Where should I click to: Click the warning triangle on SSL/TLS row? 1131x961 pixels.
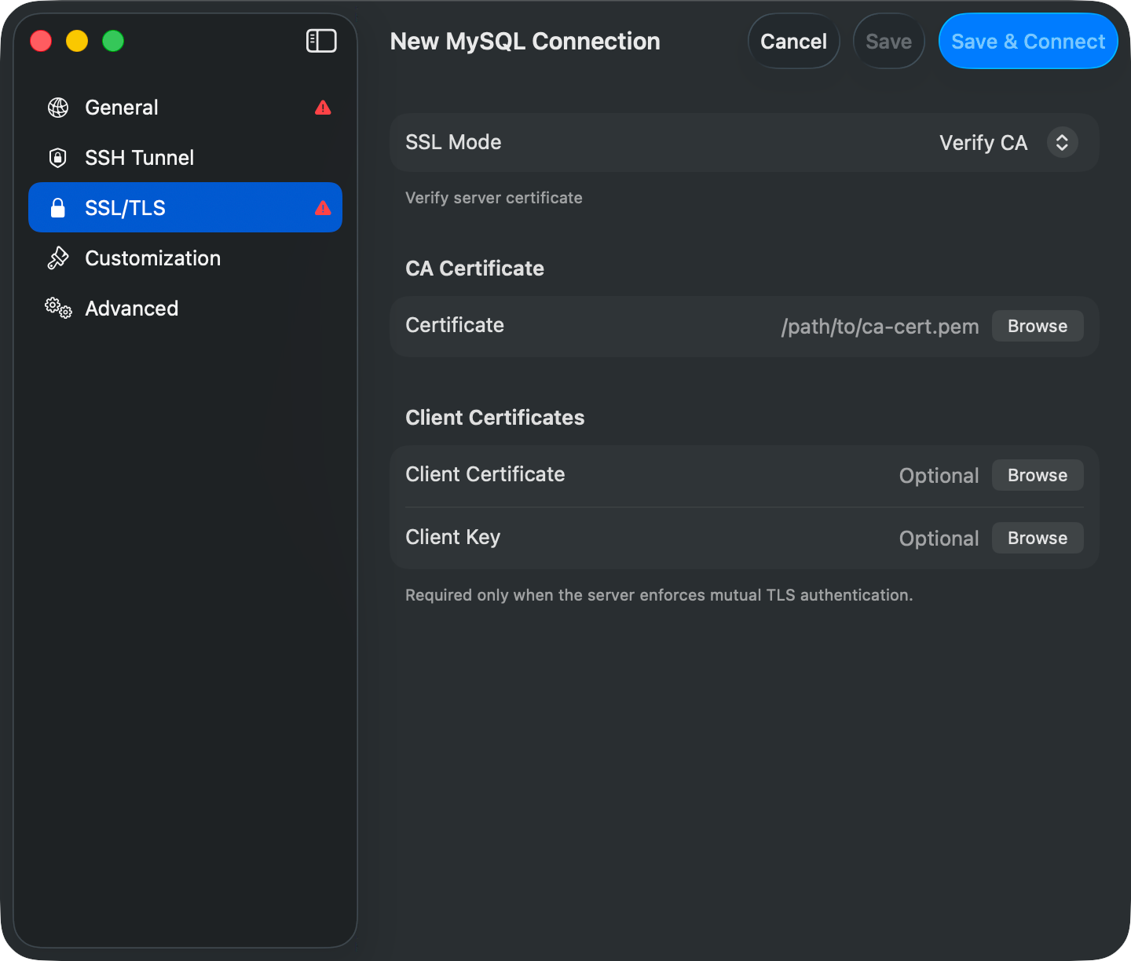(323, 208)
